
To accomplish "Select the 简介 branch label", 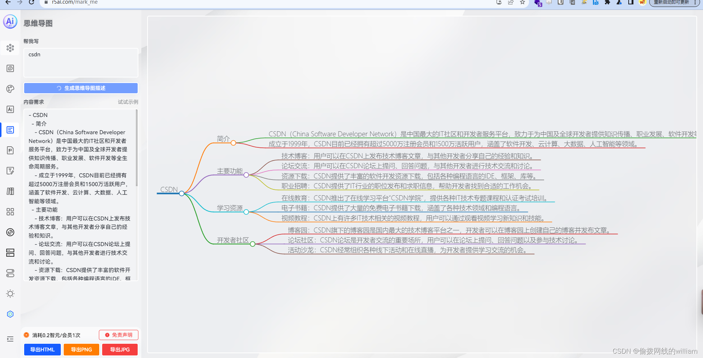I will coord(223,139).
